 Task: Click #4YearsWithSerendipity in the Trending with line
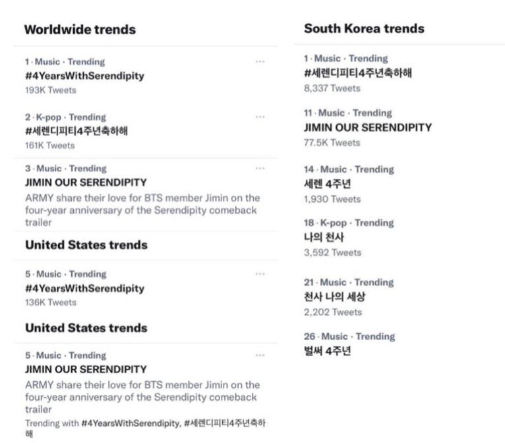pyautogui.click(x=129, y=423)
